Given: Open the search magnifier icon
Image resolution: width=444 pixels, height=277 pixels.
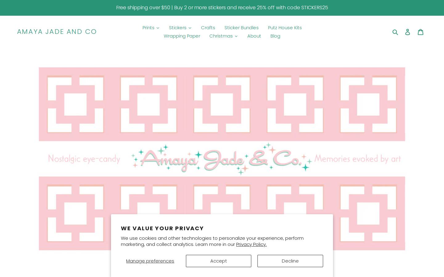Looking at the screenshot, I should [395, 32].
